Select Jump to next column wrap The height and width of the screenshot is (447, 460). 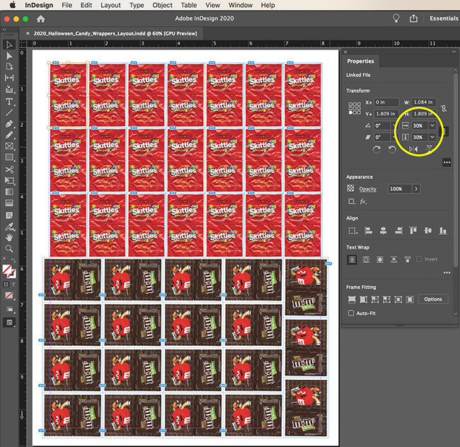408,260
